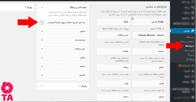Open سفارشی‌سازی (Customize) submenu item
Viewport: 196px width, 102px height.
click(x=187, y=42)
